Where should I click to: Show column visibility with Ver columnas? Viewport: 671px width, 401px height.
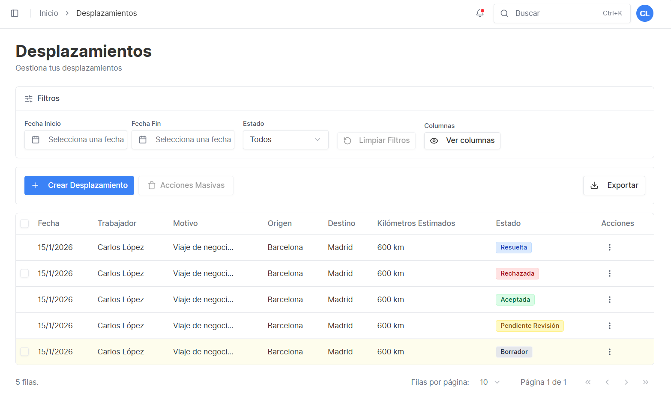point(462,141)
